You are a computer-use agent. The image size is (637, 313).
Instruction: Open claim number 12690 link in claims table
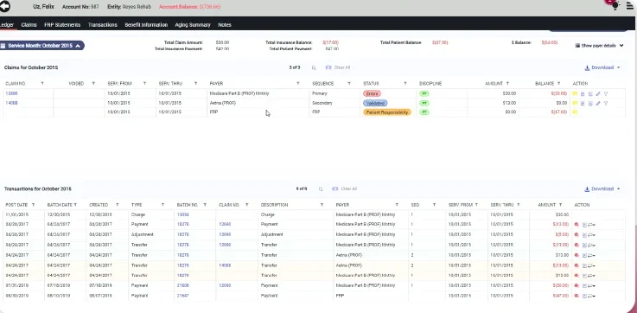tap(11, 93)
